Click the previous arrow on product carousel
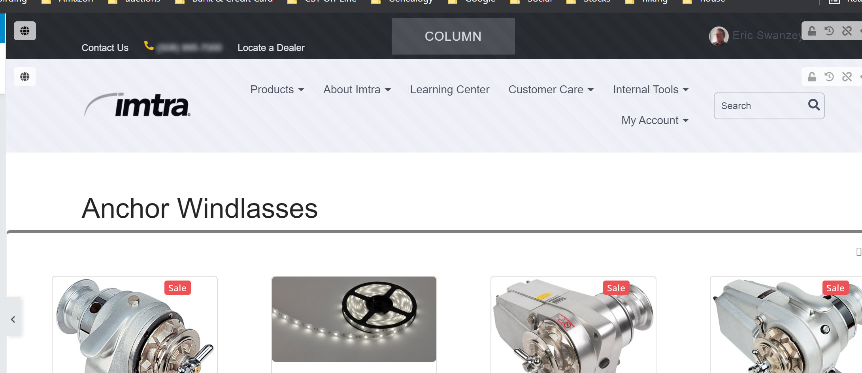 (x=13, y=319)
